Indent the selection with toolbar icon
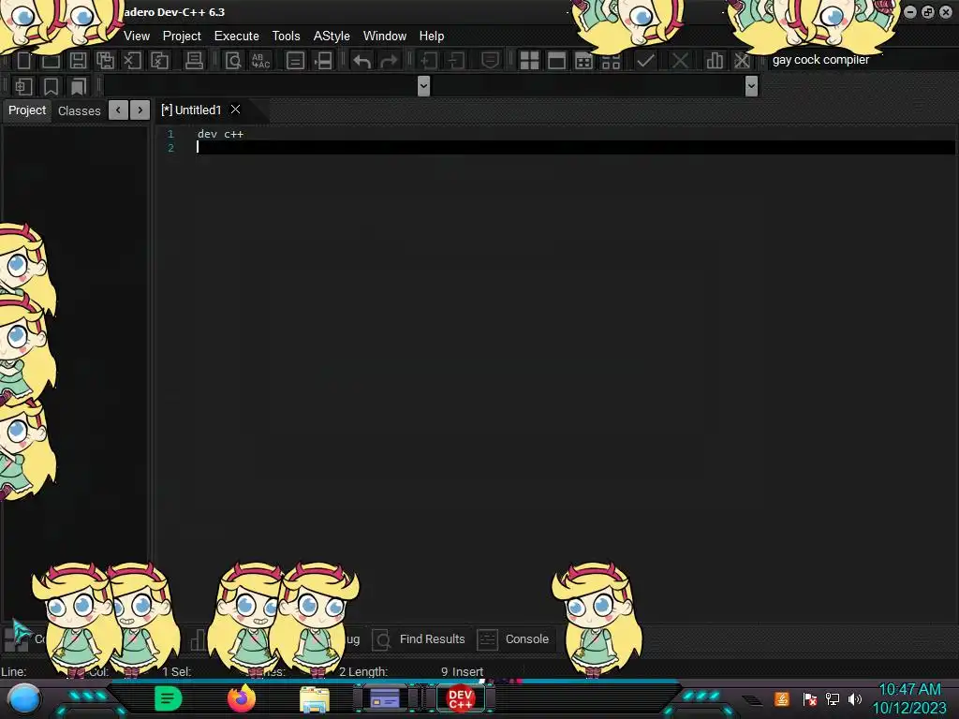The height and width of the screenshot is (719, 959). pos(429,60)
